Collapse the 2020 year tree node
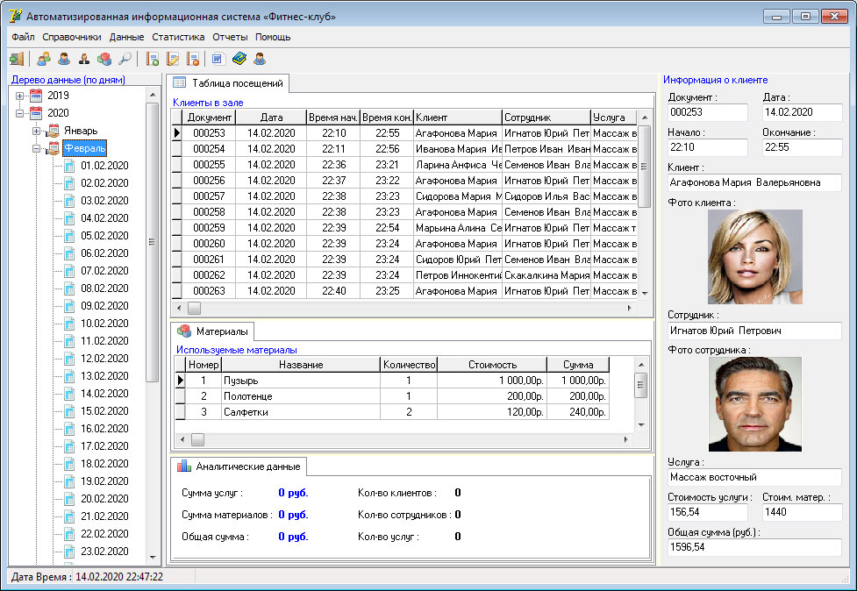Viewport: 857px width, 591px height. [20, 113]
